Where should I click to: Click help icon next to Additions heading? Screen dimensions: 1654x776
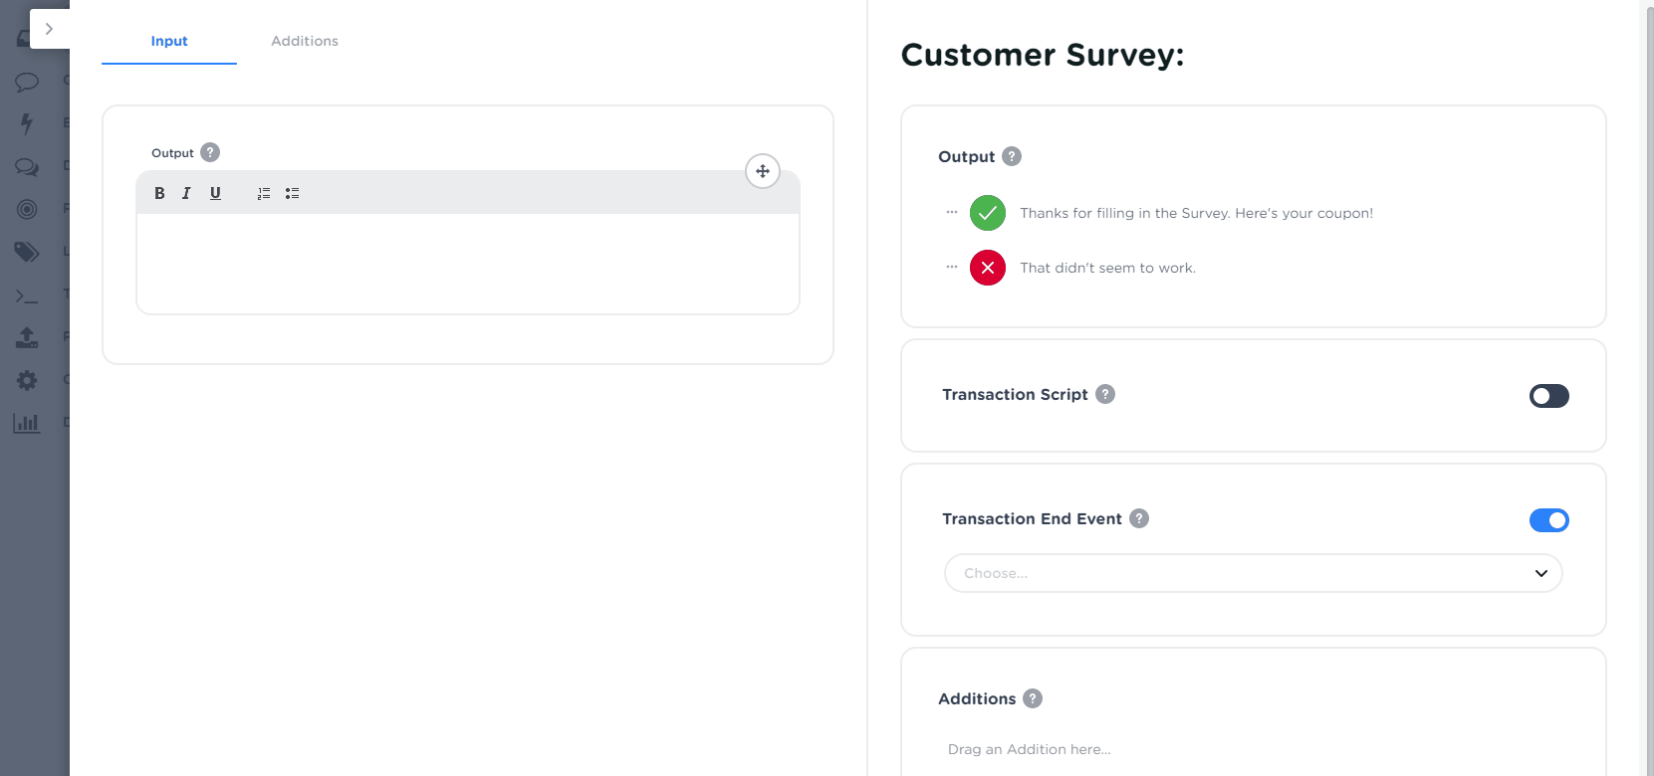click(1033, 698)
